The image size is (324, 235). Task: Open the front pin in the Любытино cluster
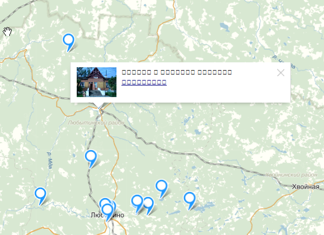[x=108, y=210]
